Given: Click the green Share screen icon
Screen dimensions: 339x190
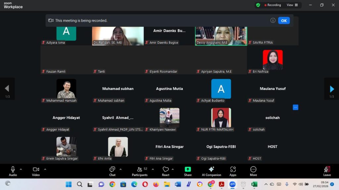Looking at the screenshot, I should [x=188, y=170].
